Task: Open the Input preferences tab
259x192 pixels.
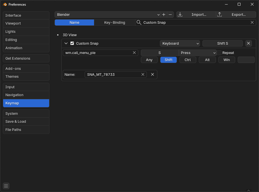Action: (x=26, y=87)
